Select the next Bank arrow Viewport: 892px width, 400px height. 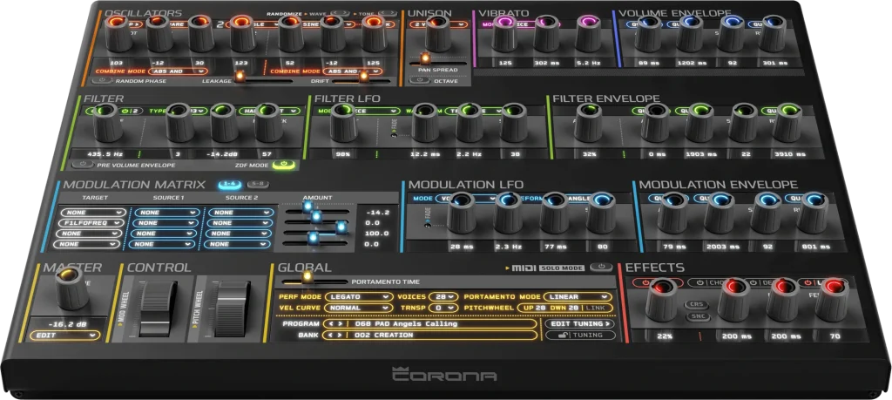340,336
